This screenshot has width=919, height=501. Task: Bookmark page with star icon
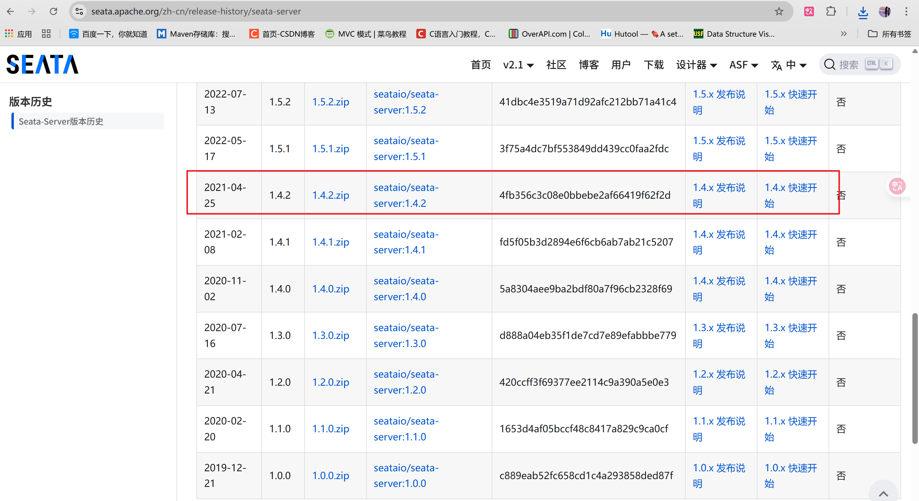point(779,11)
